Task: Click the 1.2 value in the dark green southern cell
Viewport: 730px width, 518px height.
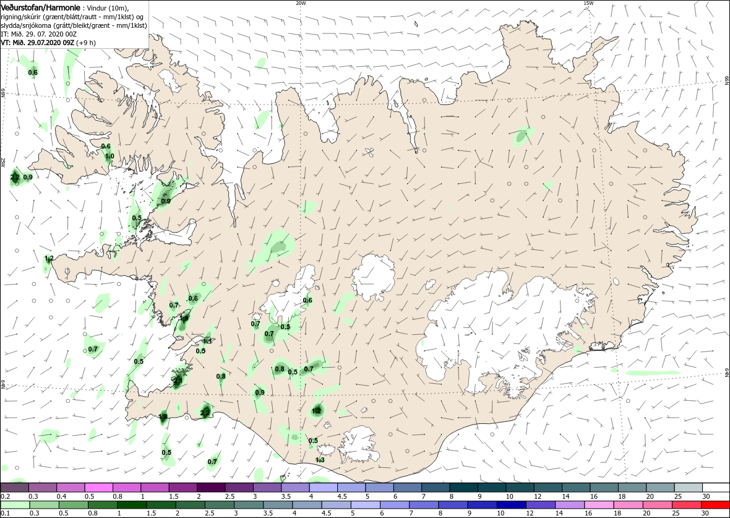Action: [x=317, y=411]
